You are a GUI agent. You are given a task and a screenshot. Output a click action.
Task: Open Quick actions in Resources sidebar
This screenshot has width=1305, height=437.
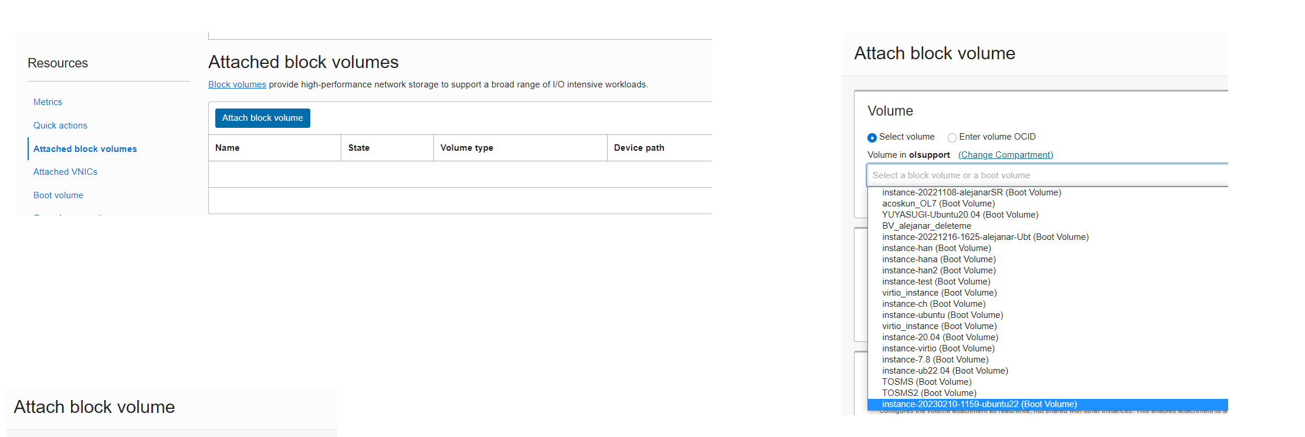tap(60, 126)
